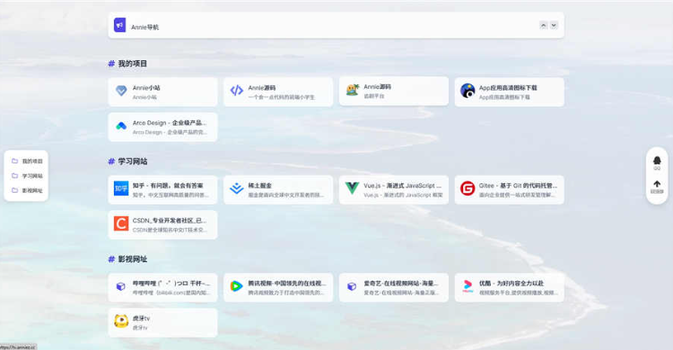
Task: Open the 爱奇艺-在线视频网站 title
Action: [401, 284]
